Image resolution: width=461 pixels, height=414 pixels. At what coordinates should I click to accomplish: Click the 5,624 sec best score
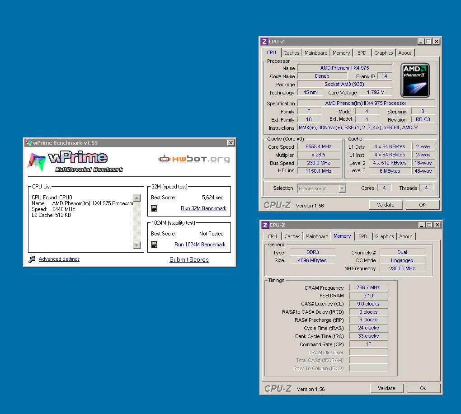click(212, 198)
